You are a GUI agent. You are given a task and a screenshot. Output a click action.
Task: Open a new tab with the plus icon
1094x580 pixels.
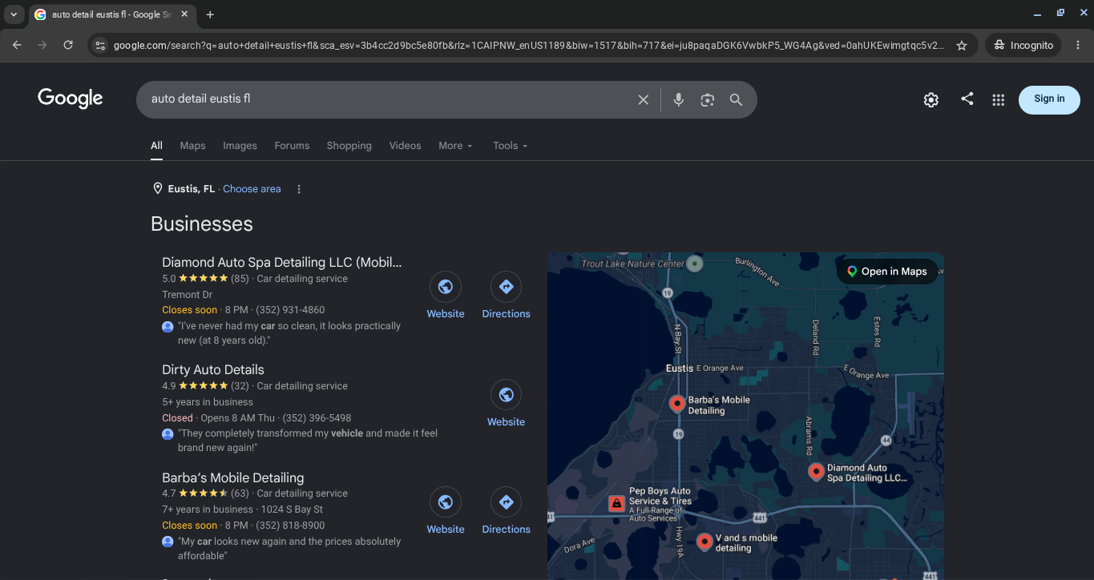(x=210, y=14)
